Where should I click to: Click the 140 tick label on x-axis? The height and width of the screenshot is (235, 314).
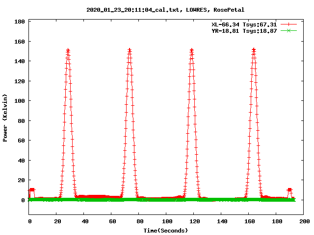(221, 222)
